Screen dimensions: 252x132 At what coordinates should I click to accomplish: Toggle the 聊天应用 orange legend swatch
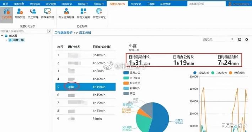coord(126,83)
